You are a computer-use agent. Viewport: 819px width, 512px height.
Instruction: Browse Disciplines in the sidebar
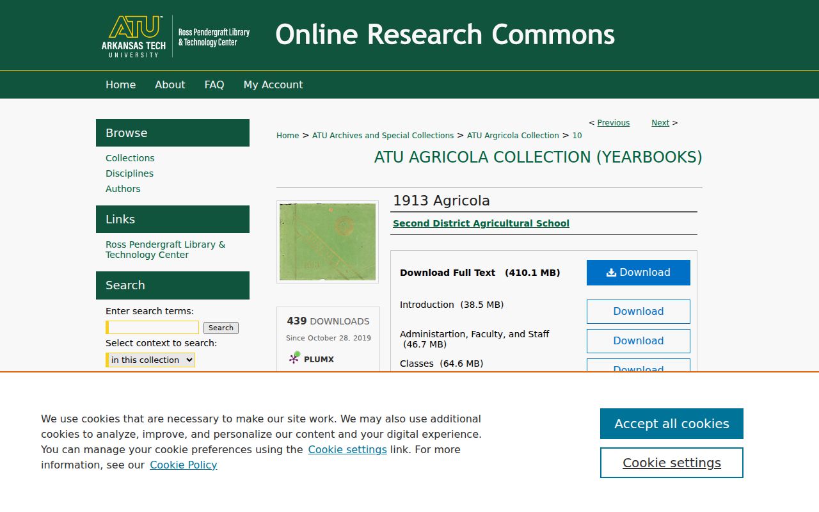point(129,173)
